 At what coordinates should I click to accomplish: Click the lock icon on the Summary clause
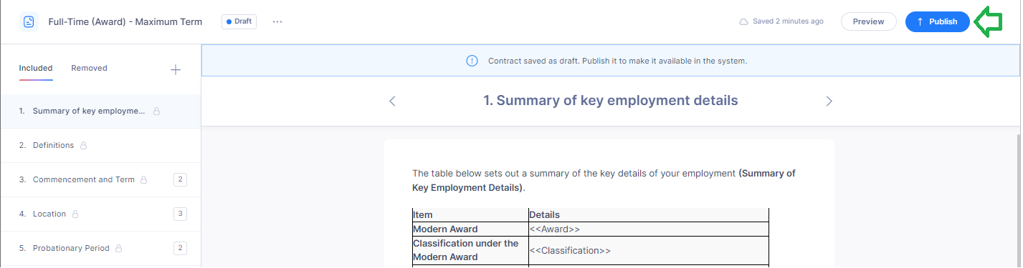(x=157, y=111)
